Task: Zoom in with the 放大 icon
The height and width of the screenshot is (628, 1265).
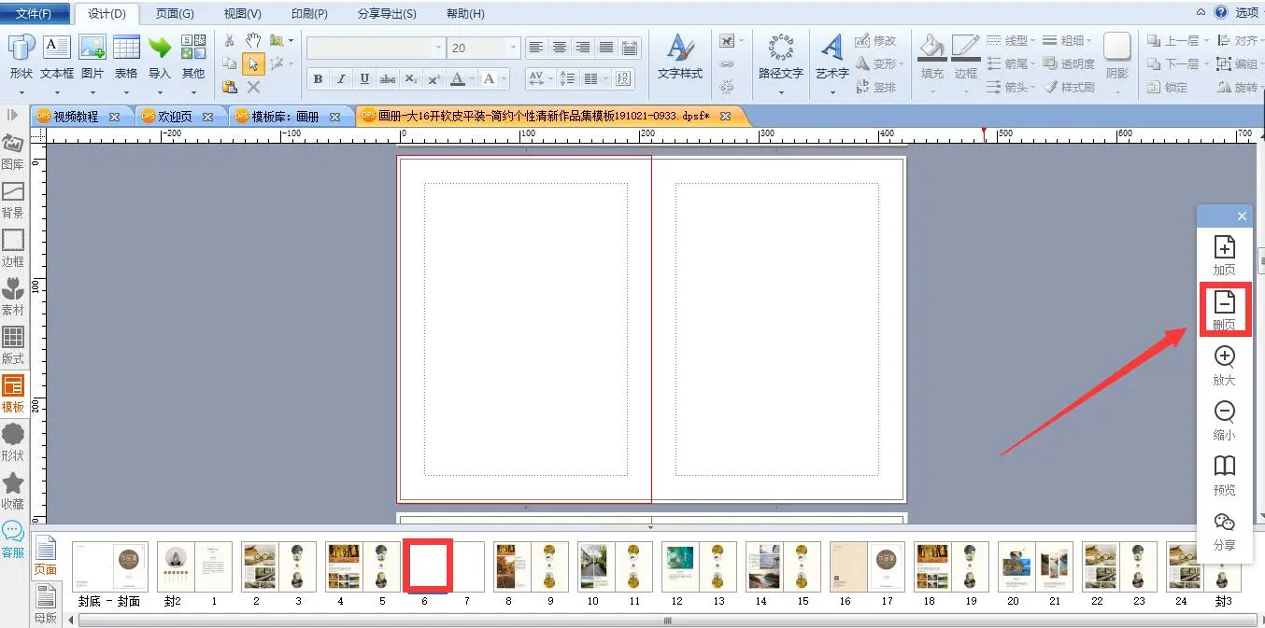Action: tap(1224, 366)
